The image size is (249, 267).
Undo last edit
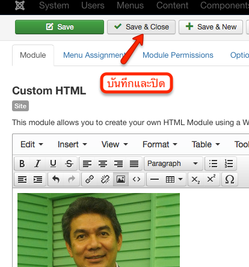pyautogui.click(x=56, y=179)
